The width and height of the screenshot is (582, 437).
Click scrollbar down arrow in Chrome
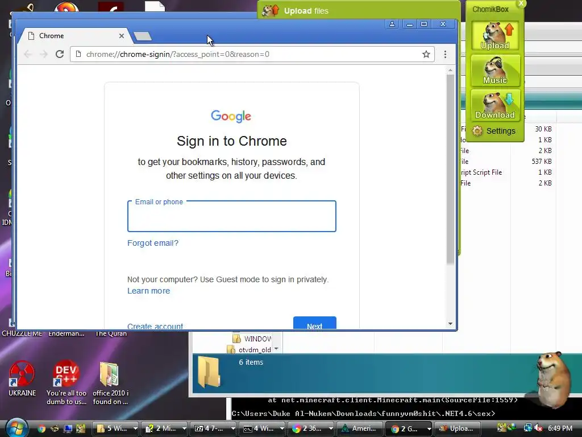pos(450,324)
